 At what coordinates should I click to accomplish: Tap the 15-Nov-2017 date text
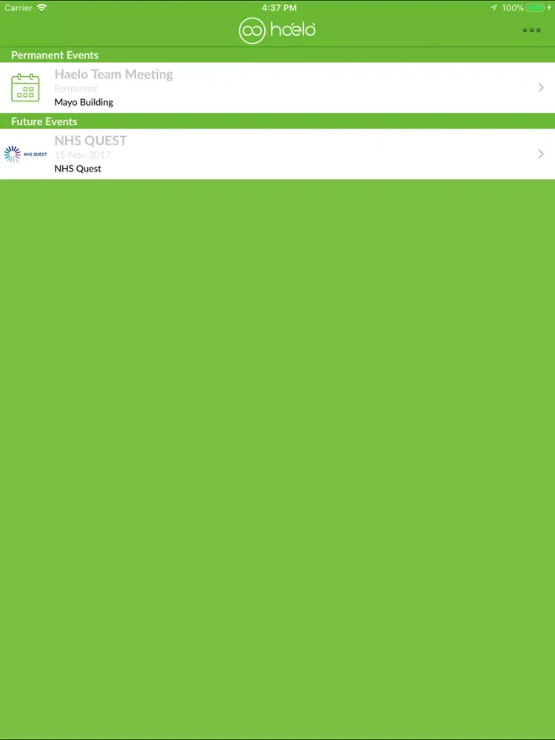pyautogui.click(x=83, y=155)
